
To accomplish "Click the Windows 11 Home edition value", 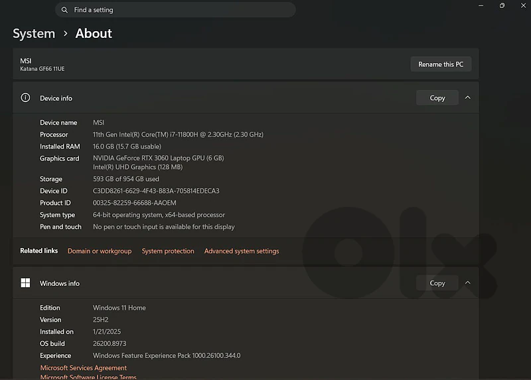I will (x=119, y=308).
